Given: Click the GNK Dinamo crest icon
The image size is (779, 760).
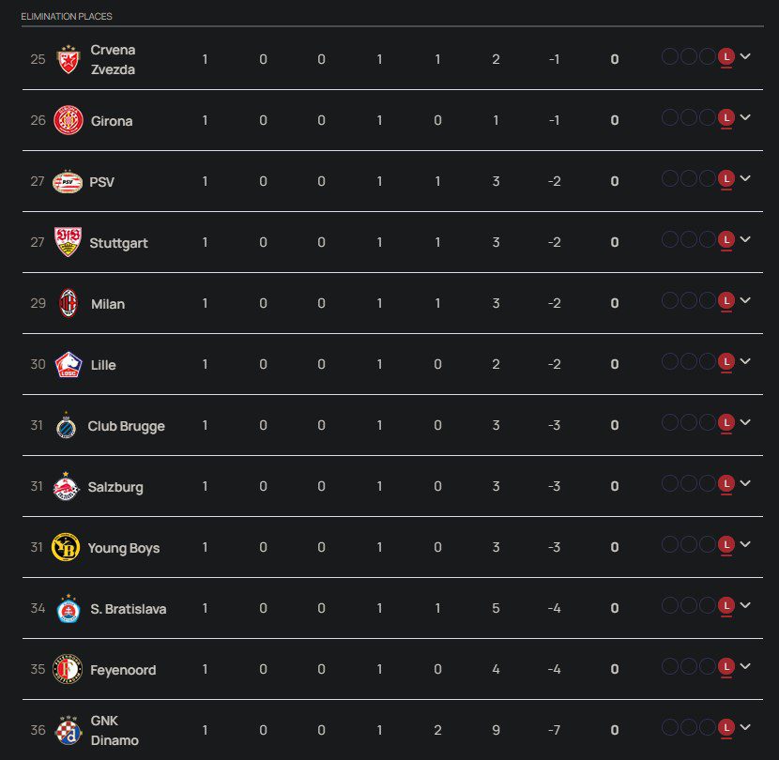Looking at the screenshot, I should (x=68, y=729).
